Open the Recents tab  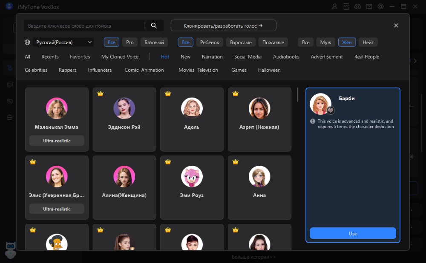click(50, 57)
